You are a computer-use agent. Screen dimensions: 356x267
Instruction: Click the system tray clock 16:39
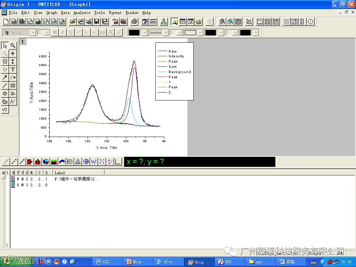click(346, 262)
